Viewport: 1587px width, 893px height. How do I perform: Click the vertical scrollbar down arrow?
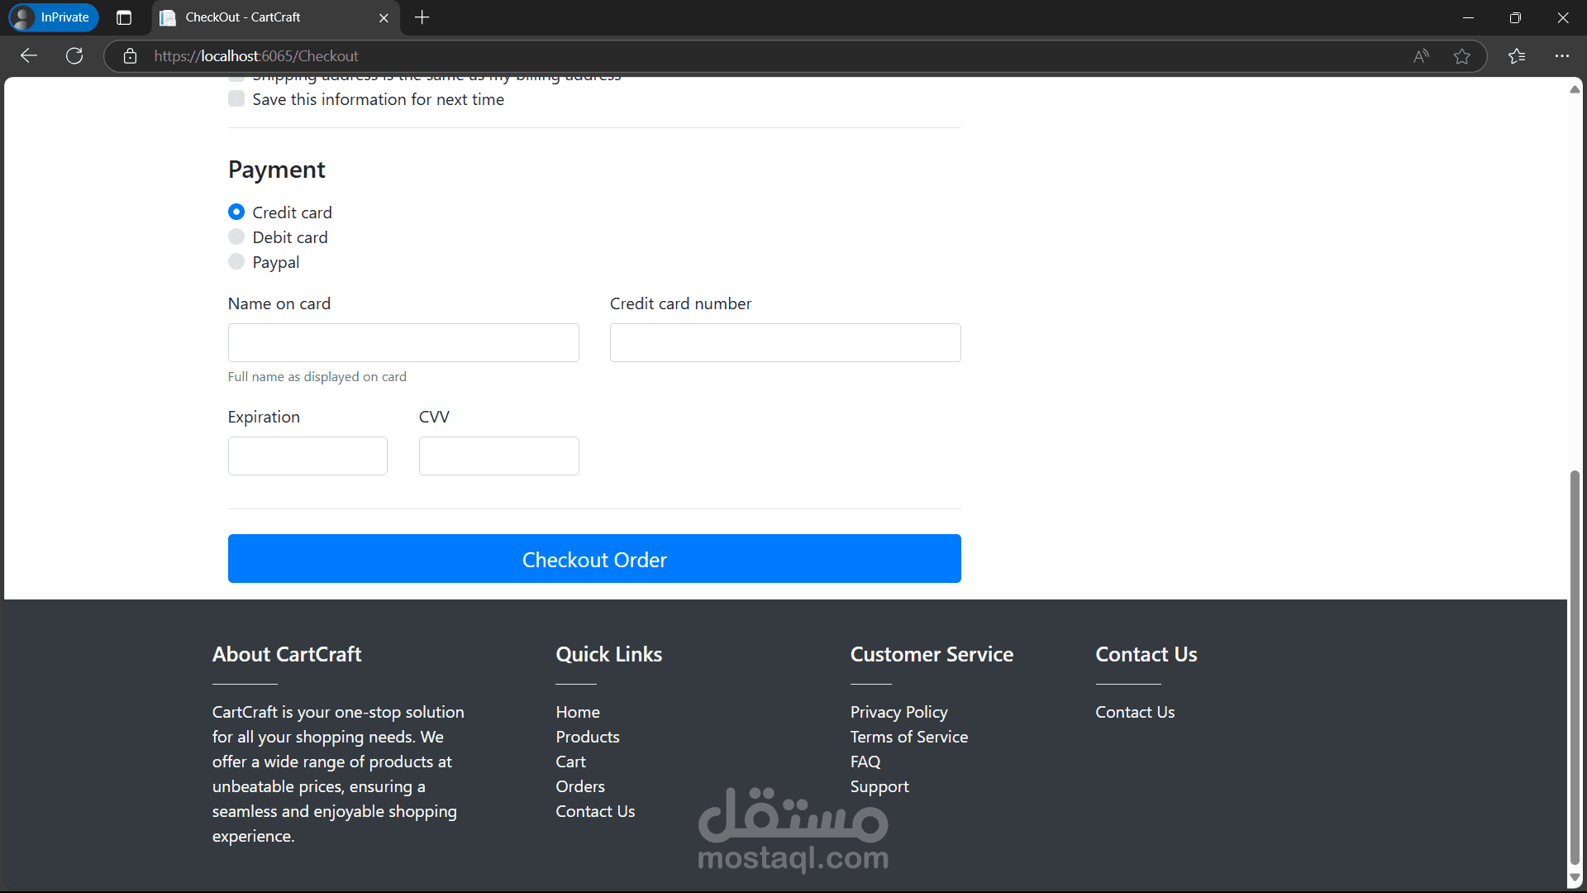(x=1575, y=878)
